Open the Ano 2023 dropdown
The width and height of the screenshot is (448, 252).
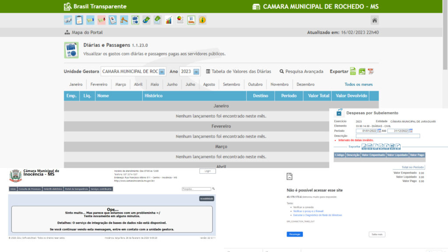click(x=196, y=71)
